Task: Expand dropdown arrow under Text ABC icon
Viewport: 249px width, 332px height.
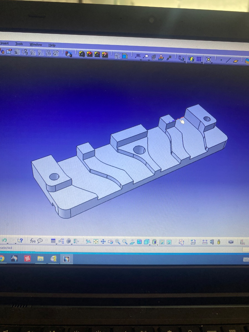Action: coord(141,60)
